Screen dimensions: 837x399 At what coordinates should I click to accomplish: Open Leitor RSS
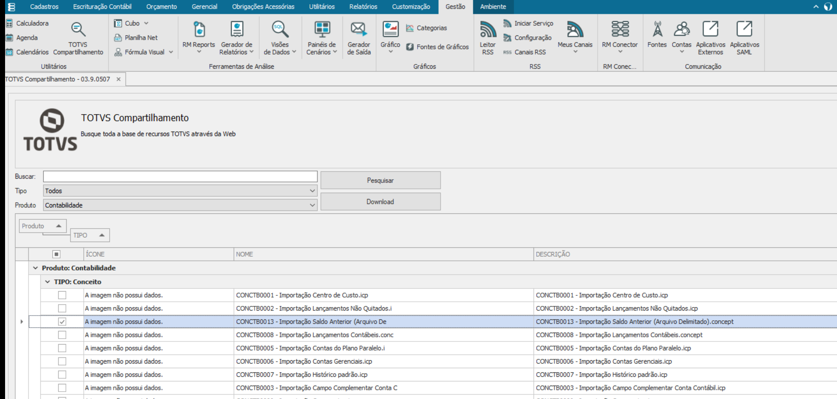488,38
